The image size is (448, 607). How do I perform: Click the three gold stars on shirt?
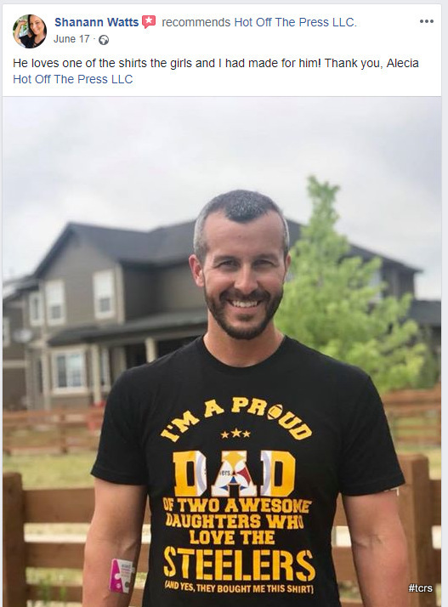(x=235, y=434)
